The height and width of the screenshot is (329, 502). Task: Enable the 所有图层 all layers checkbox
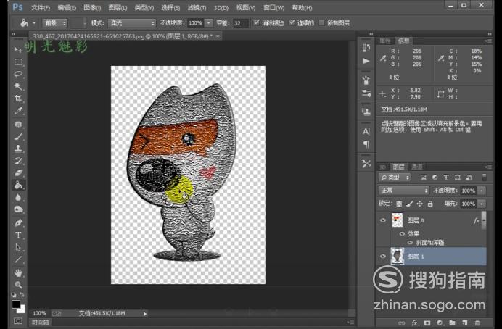tap(322, 22)
